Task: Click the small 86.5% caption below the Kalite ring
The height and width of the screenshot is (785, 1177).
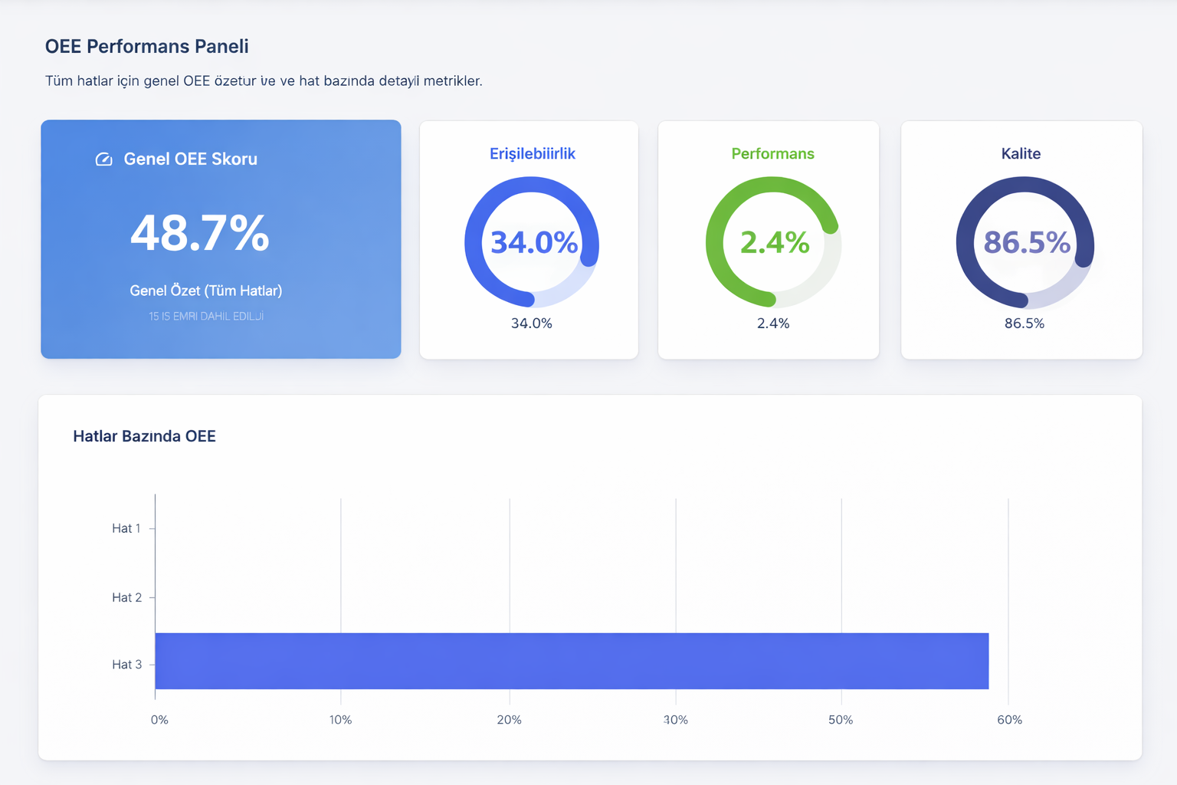Action: (x=1024, y=324)
